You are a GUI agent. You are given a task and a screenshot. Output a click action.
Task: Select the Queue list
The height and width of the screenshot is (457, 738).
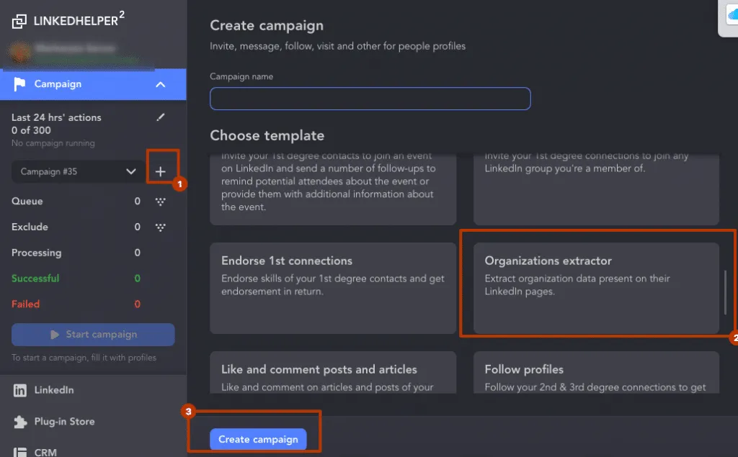[x=27, y=202]
